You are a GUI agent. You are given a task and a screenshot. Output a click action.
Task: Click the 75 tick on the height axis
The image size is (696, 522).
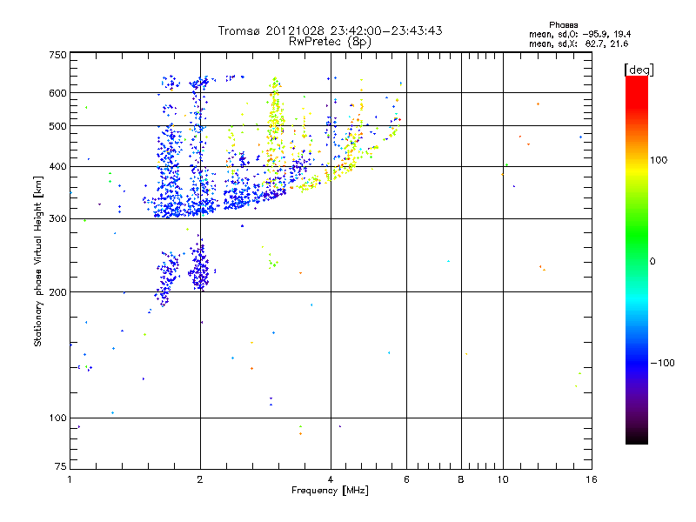(60, 468)
